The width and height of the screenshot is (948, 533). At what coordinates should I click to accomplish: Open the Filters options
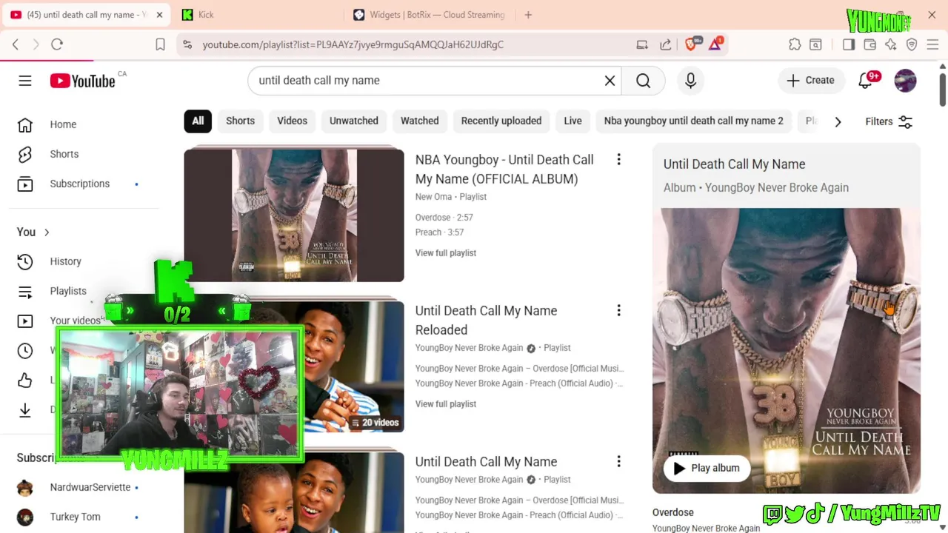click(x=889, y=121)
